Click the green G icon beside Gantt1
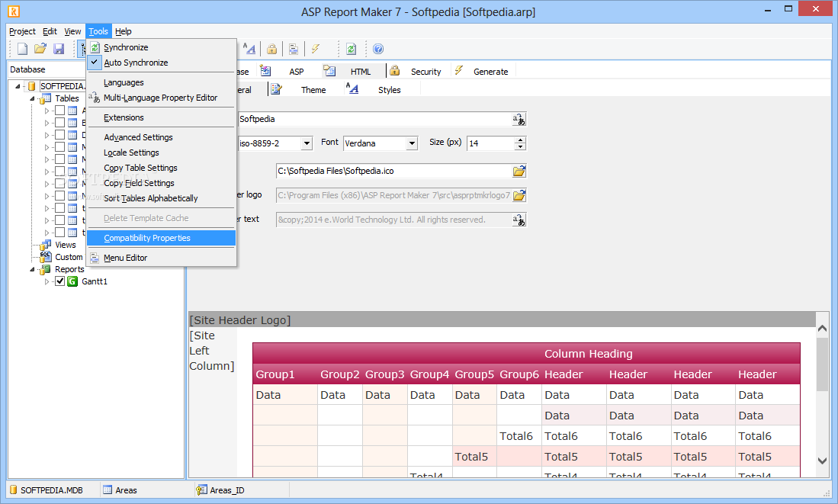838x504 pixels. pyautogui.click(x=72, y=281)
